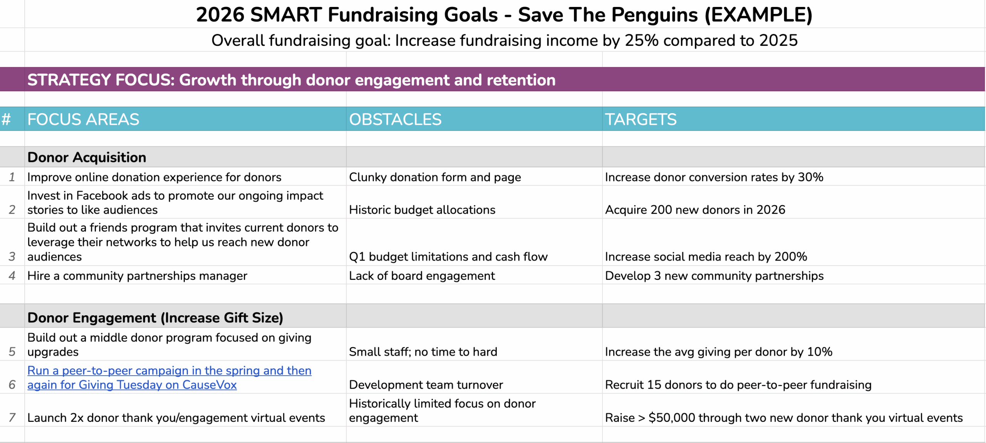Select the spreadsheet title cell with 2026 SMART Fundraising Goals
The image size is (986, 443).
click(504, 15)
